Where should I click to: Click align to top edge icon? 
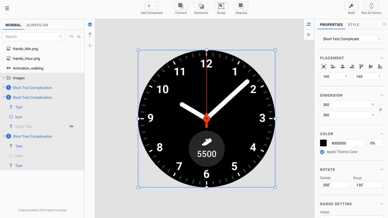click(361, 67)
